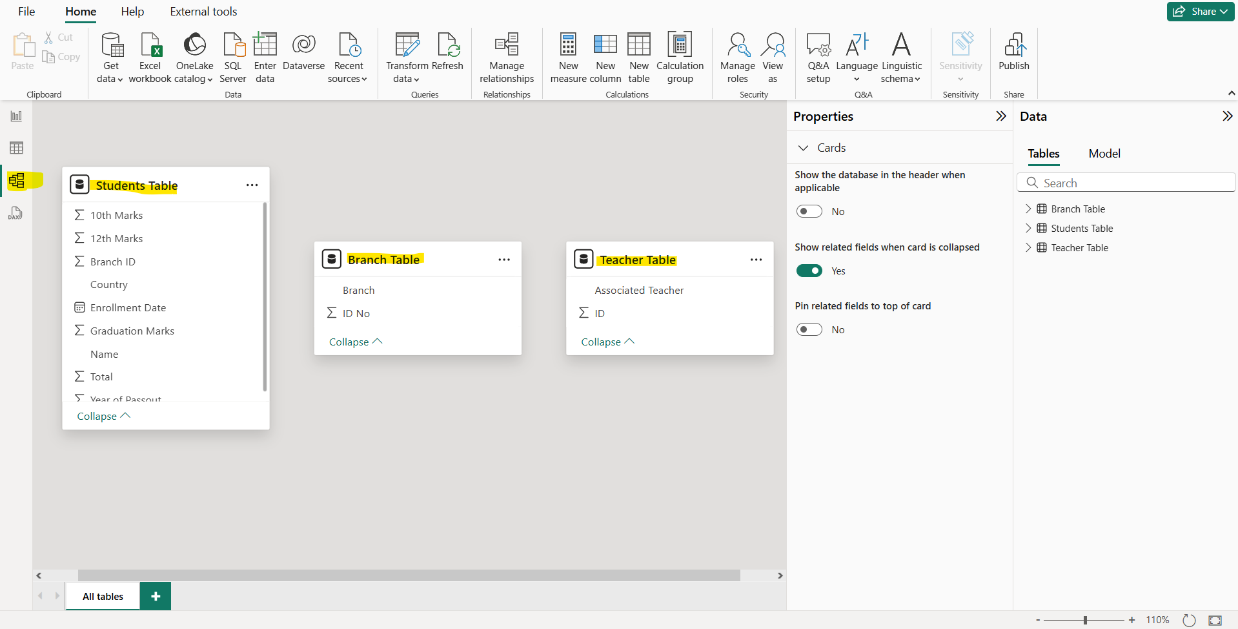Select the Report view icon in sidebar
The width and height of the screenshot is (1238, 629).
pos(16,116)
